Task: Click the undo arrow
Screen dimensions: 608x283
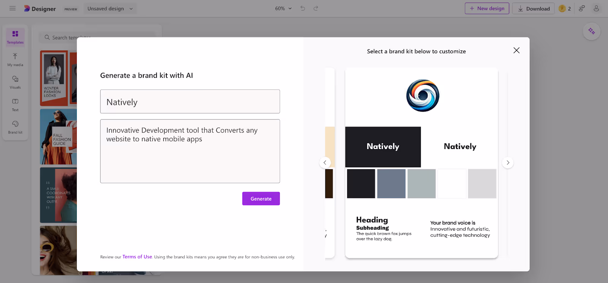Action: (302, 8)
